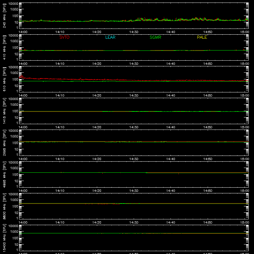This screenshot has width=254, height=254.
Task: Click '15:00' tick label below 245 MHz panel
Action: (244, 32)
